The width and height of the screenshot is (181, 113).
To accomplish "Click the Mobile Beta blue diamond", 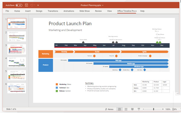I will (x=132, y=70).
